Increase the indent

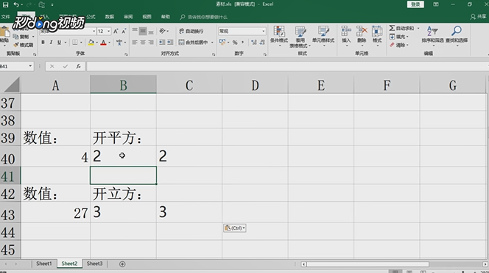[x=170, y=43]
